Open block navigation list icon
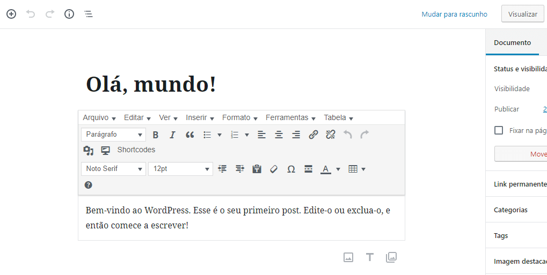Screen dimensions: 547x275 pos(89,14)
